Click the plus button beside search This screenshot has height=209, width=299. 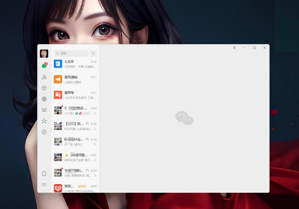93,53
